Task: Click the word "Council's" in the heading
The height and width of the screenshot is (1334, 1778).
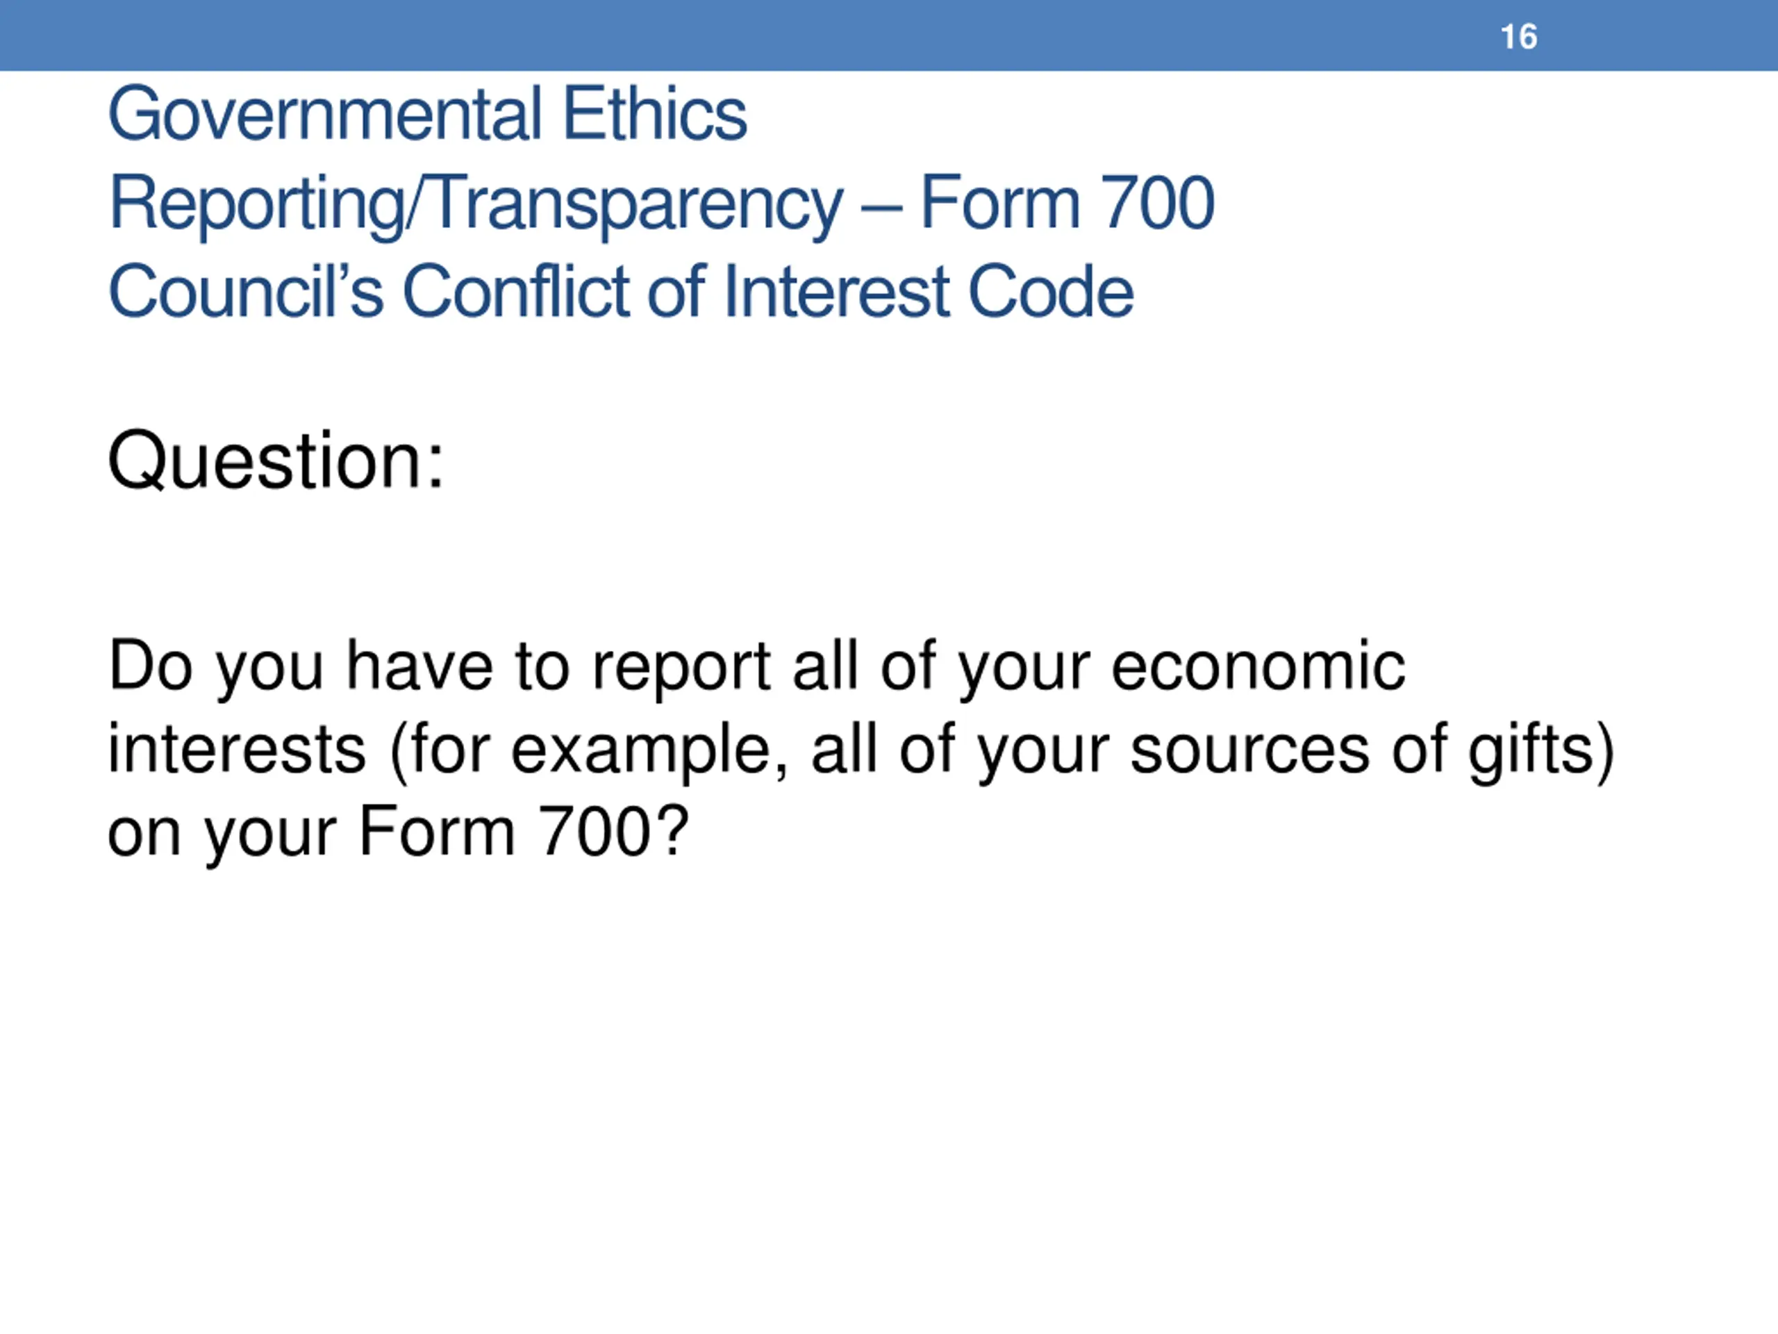Action: pyautogui.click(x=246, y=291)
